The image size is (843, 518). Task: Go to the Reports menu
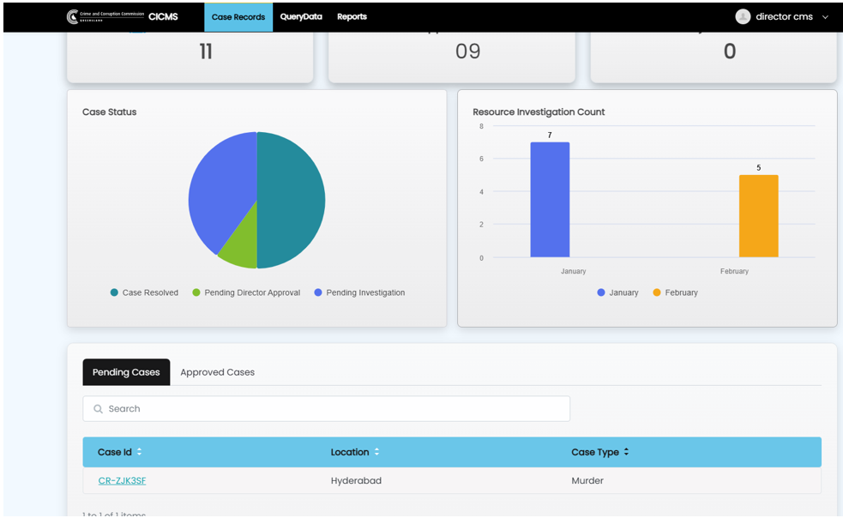pyautogui.click(x=352, y=16)
